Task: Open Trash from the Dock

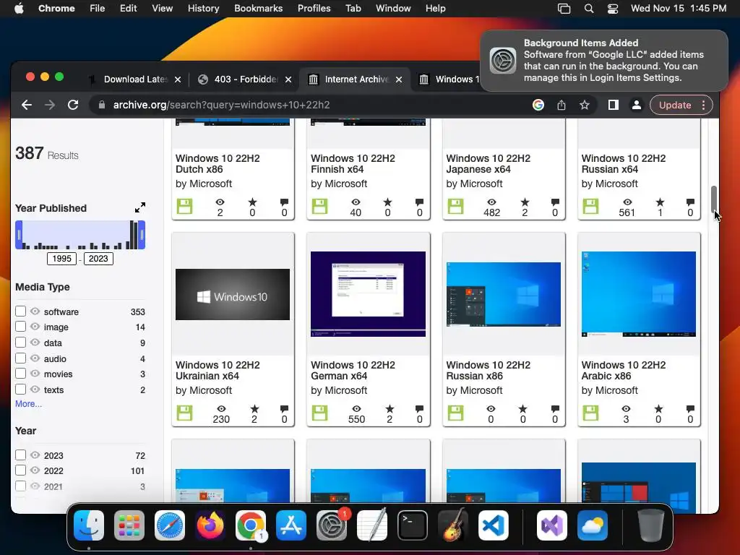Action: point(651,525)
